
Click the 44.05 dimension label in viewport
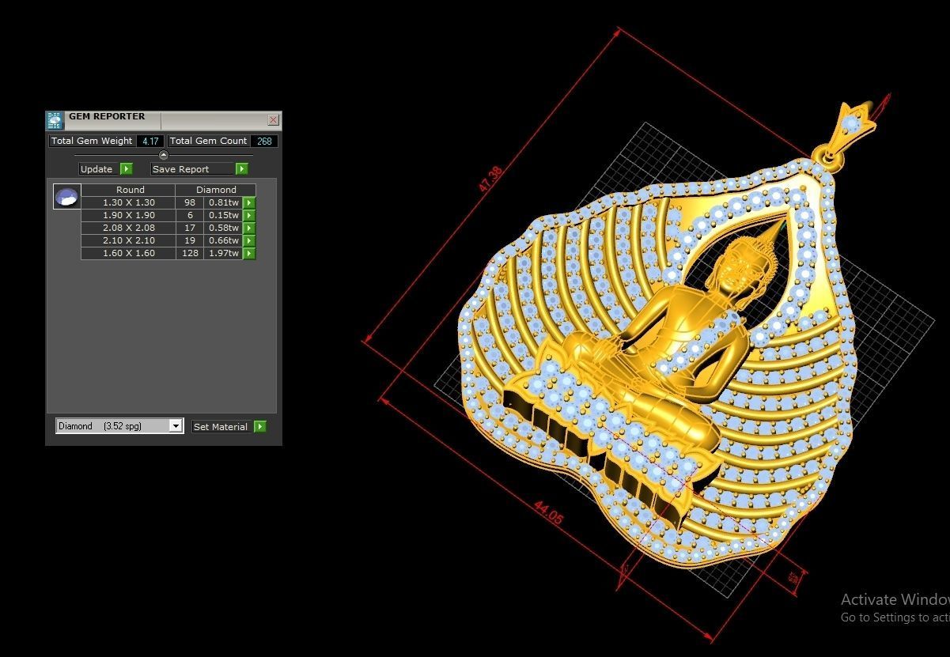547,512
